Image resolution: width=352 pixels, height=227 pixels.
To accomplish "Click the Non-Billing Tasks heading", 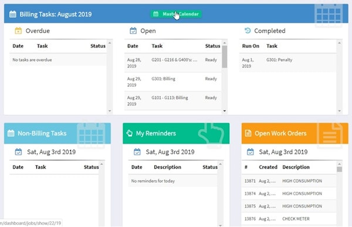I will (x=42, y=133).
